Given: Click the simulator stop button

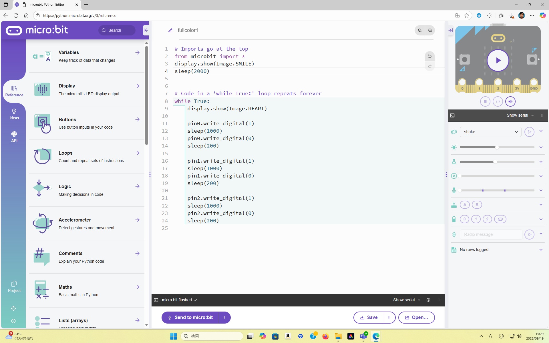Looking at the screenshot, I should click(x=485, y=101).
